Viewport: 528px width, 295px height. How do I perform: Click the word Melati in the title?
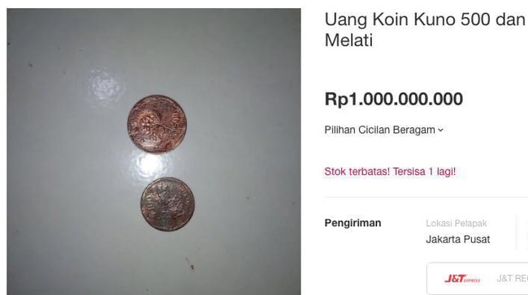click(348, 41)
